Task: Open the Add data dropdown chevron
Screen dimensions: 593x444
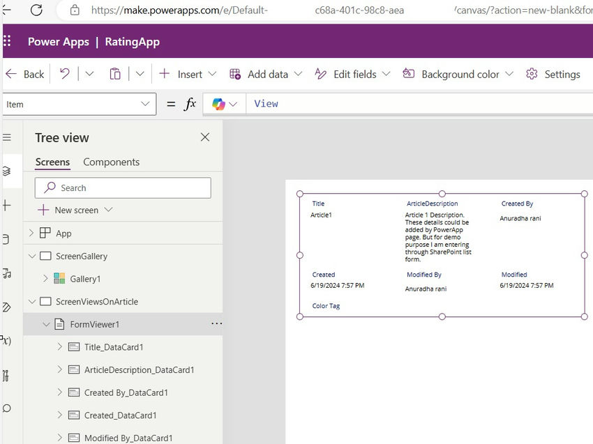Action: (x=297, y=74)
